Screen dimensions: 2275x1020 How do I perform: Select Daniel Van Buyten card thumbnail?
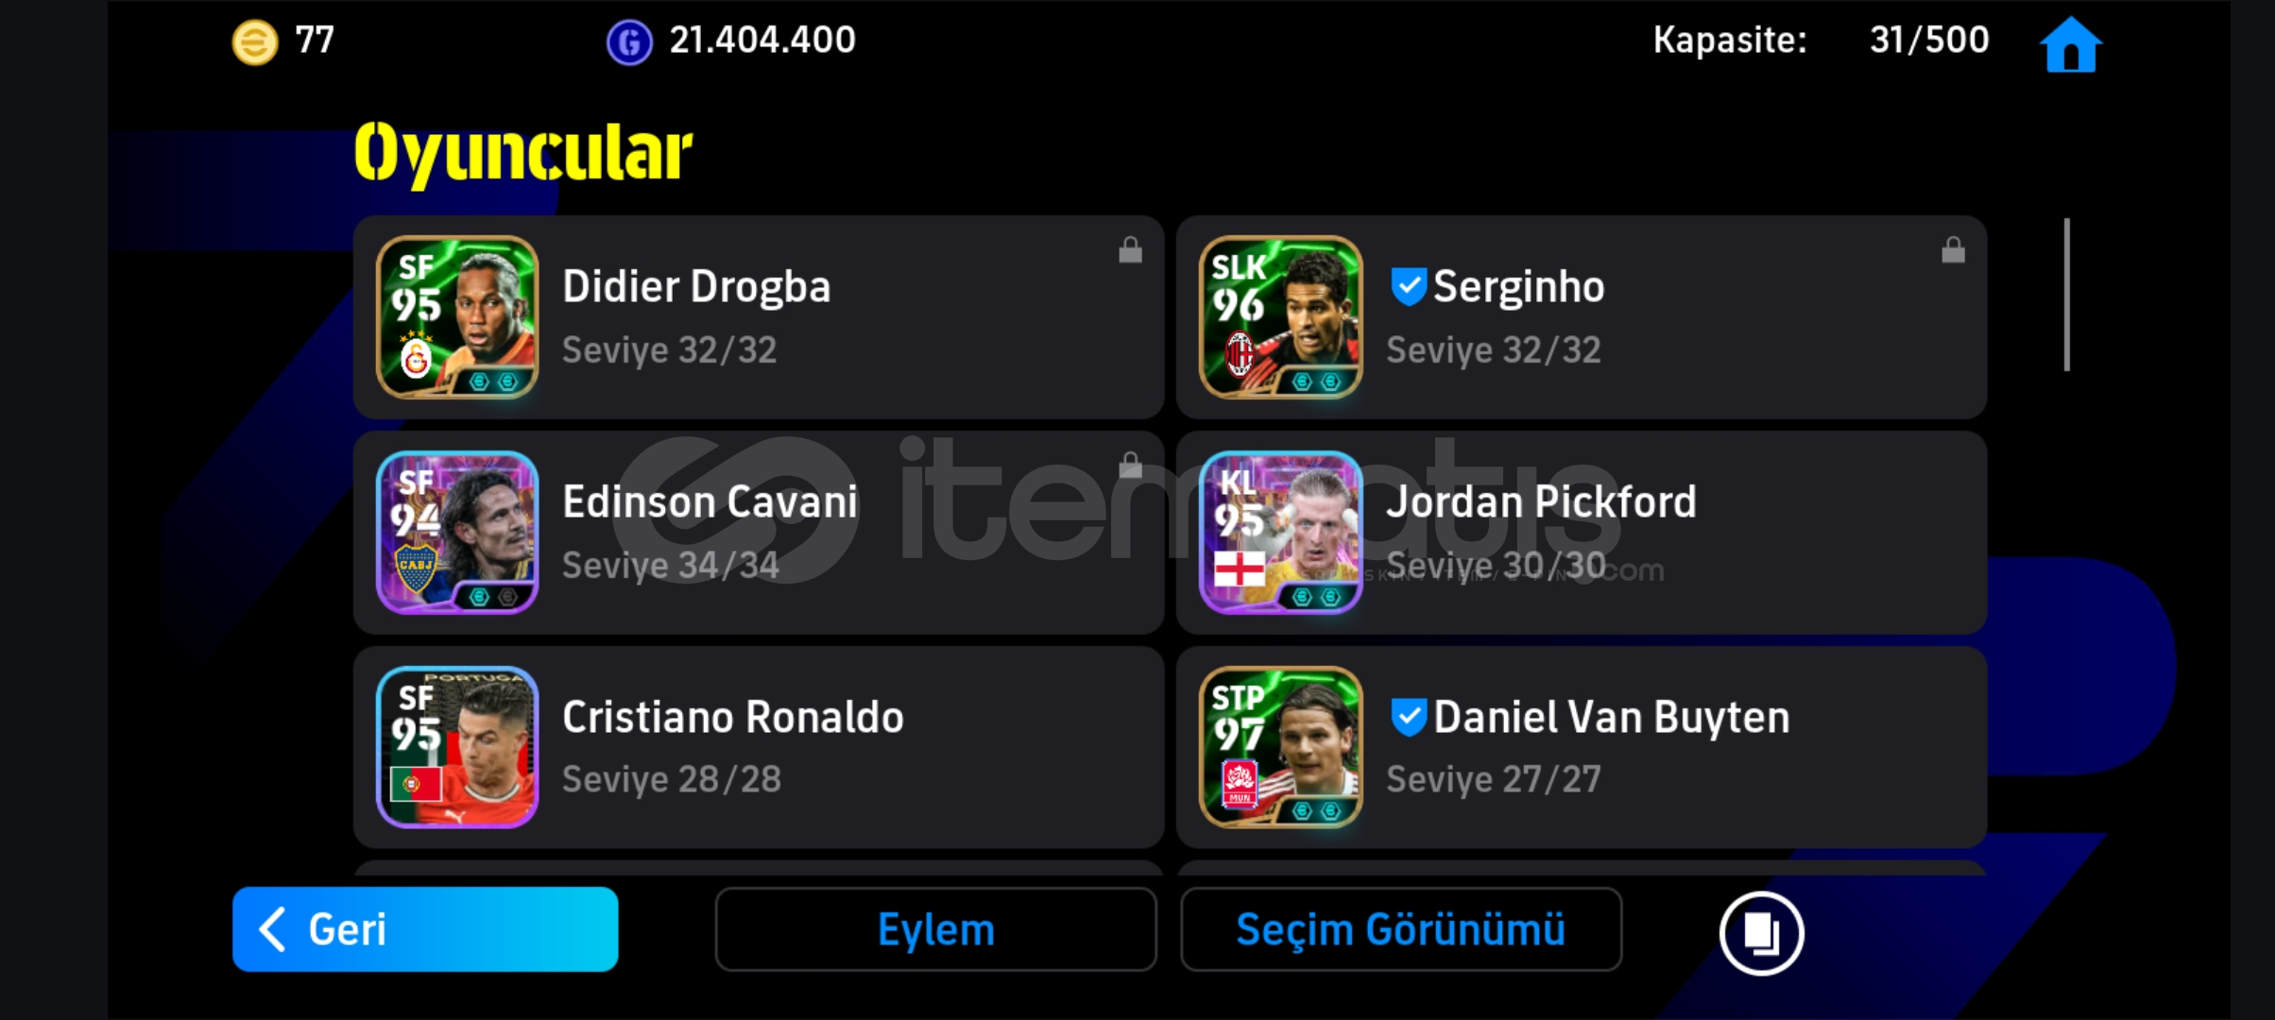[x=1280, y=747]
